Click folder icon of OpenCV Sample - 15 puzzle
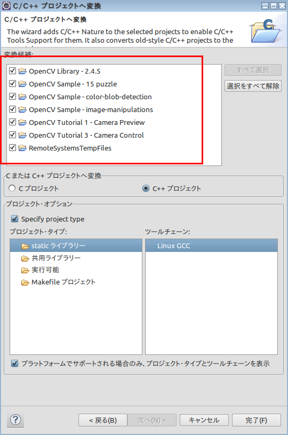288x435 pixels. (22, 84)
